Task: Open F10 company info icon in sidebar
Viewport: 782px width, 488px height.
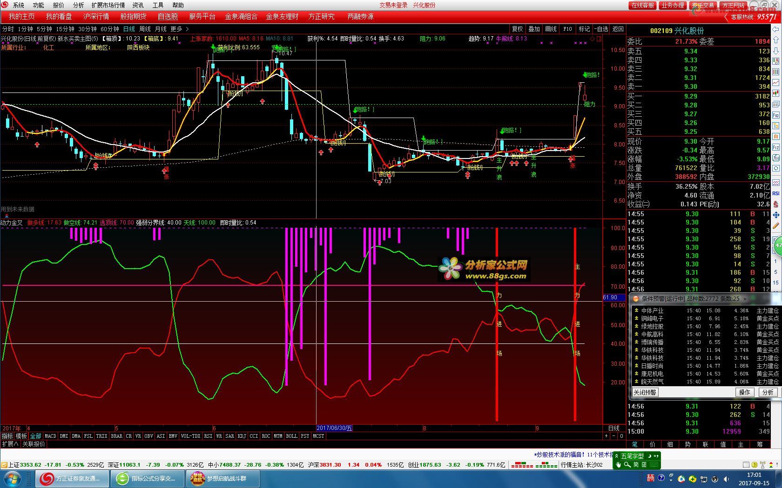Action: [776, 115]
